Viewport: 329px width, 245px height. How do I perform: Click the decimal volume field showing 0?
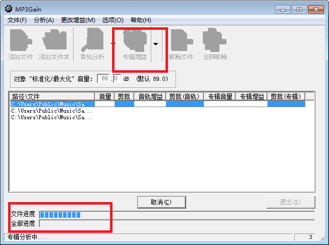(x=117, y=79)
